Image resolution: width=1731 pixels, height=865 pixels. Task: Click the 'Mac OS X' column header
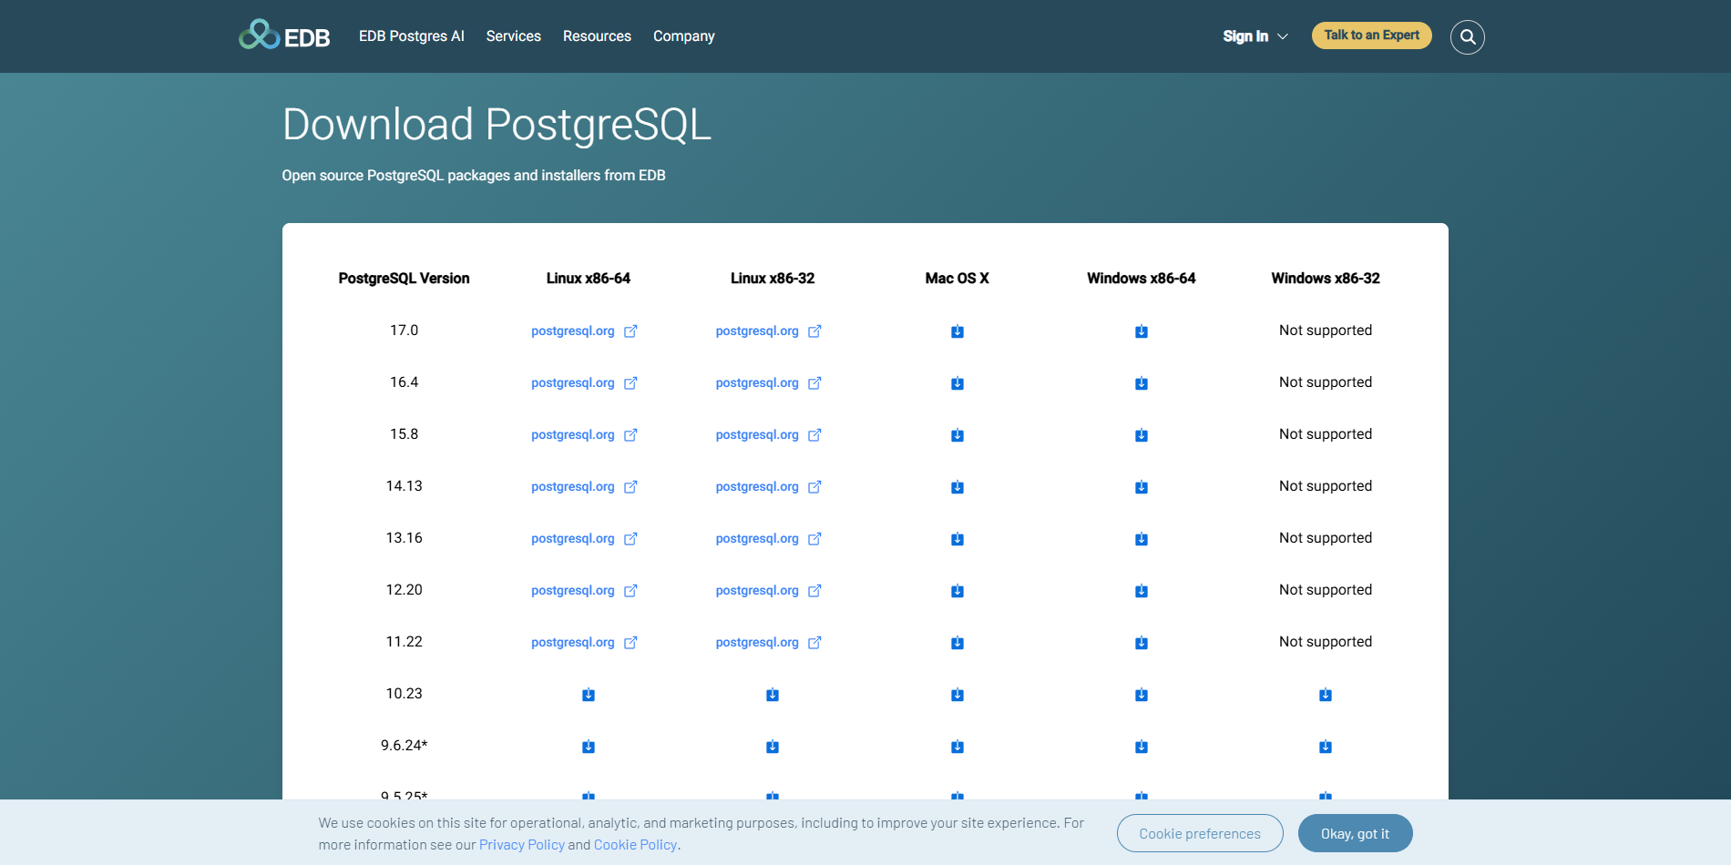pyautogui.click(x=958, y=279)
